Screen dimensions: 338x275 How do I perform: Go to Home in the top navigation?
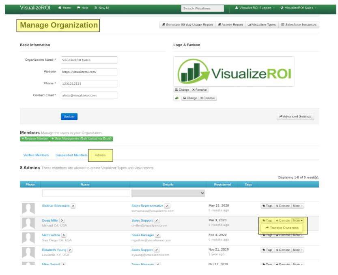(65, 8)
